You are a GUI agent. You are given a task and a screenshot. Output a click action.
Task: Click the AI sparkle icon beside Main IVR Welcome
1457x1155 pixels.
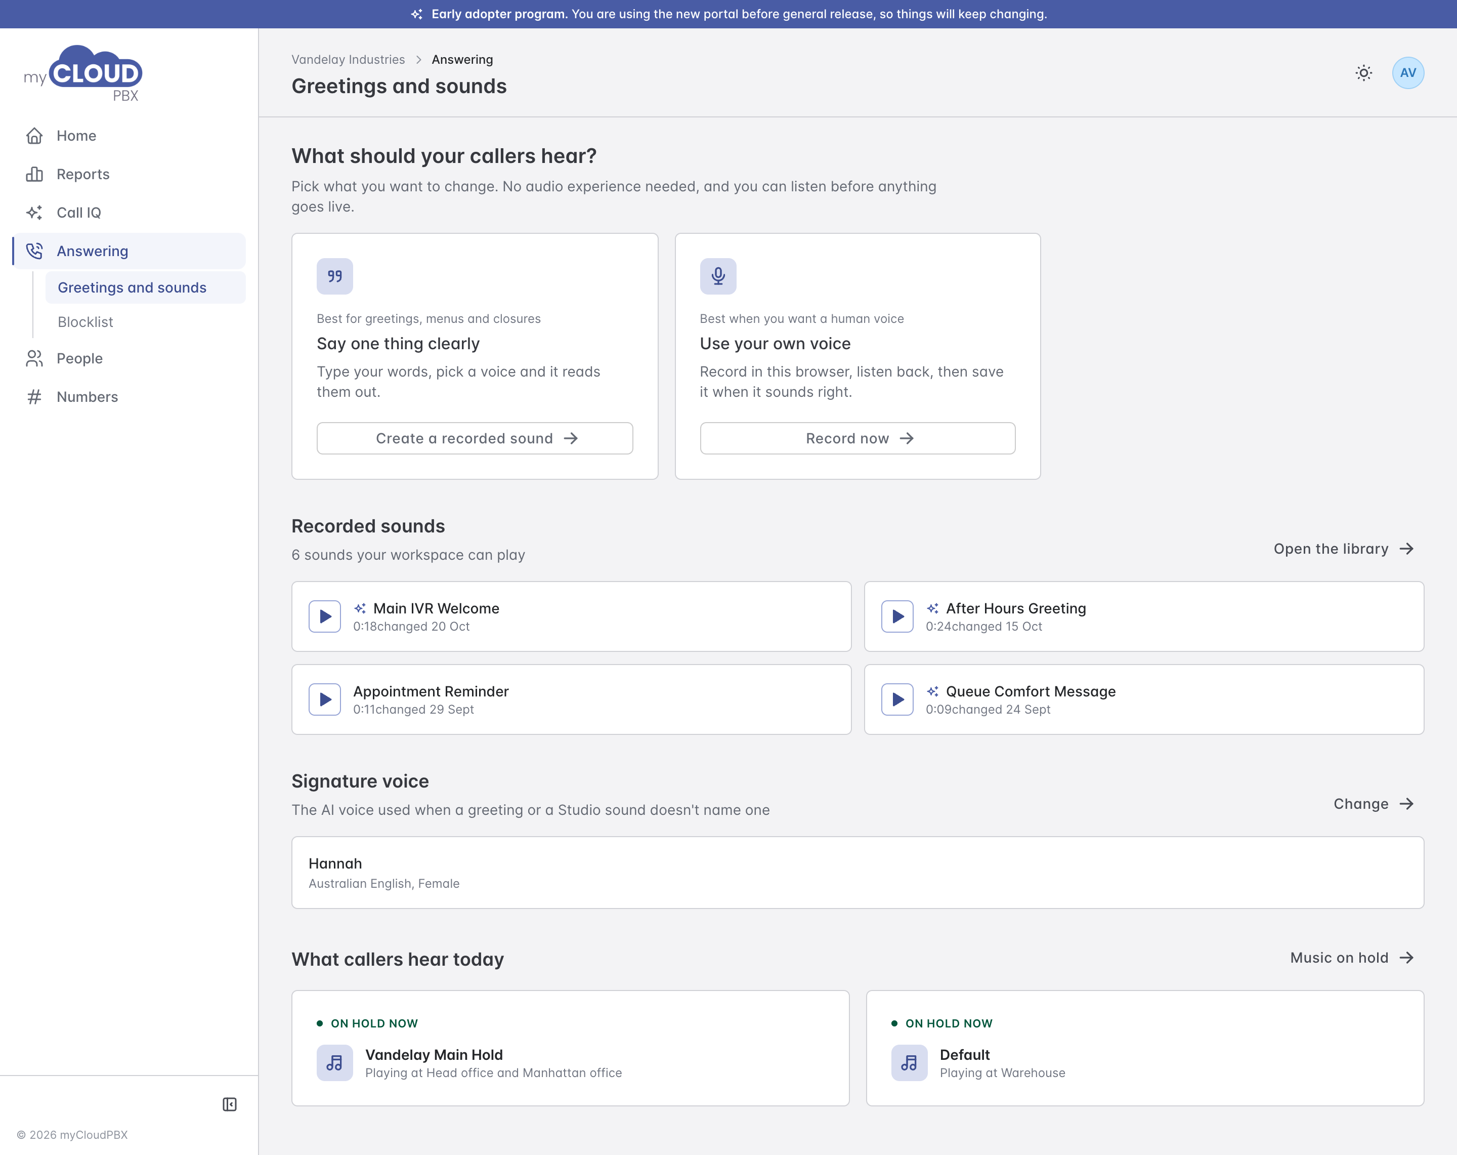click(x=360, y=608)
